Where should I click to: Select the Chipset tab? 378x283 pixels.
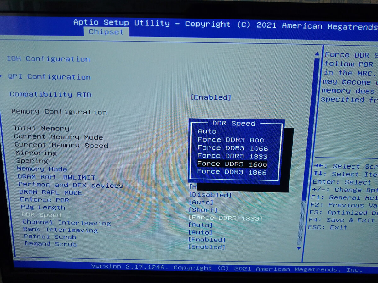pos(106,32)
